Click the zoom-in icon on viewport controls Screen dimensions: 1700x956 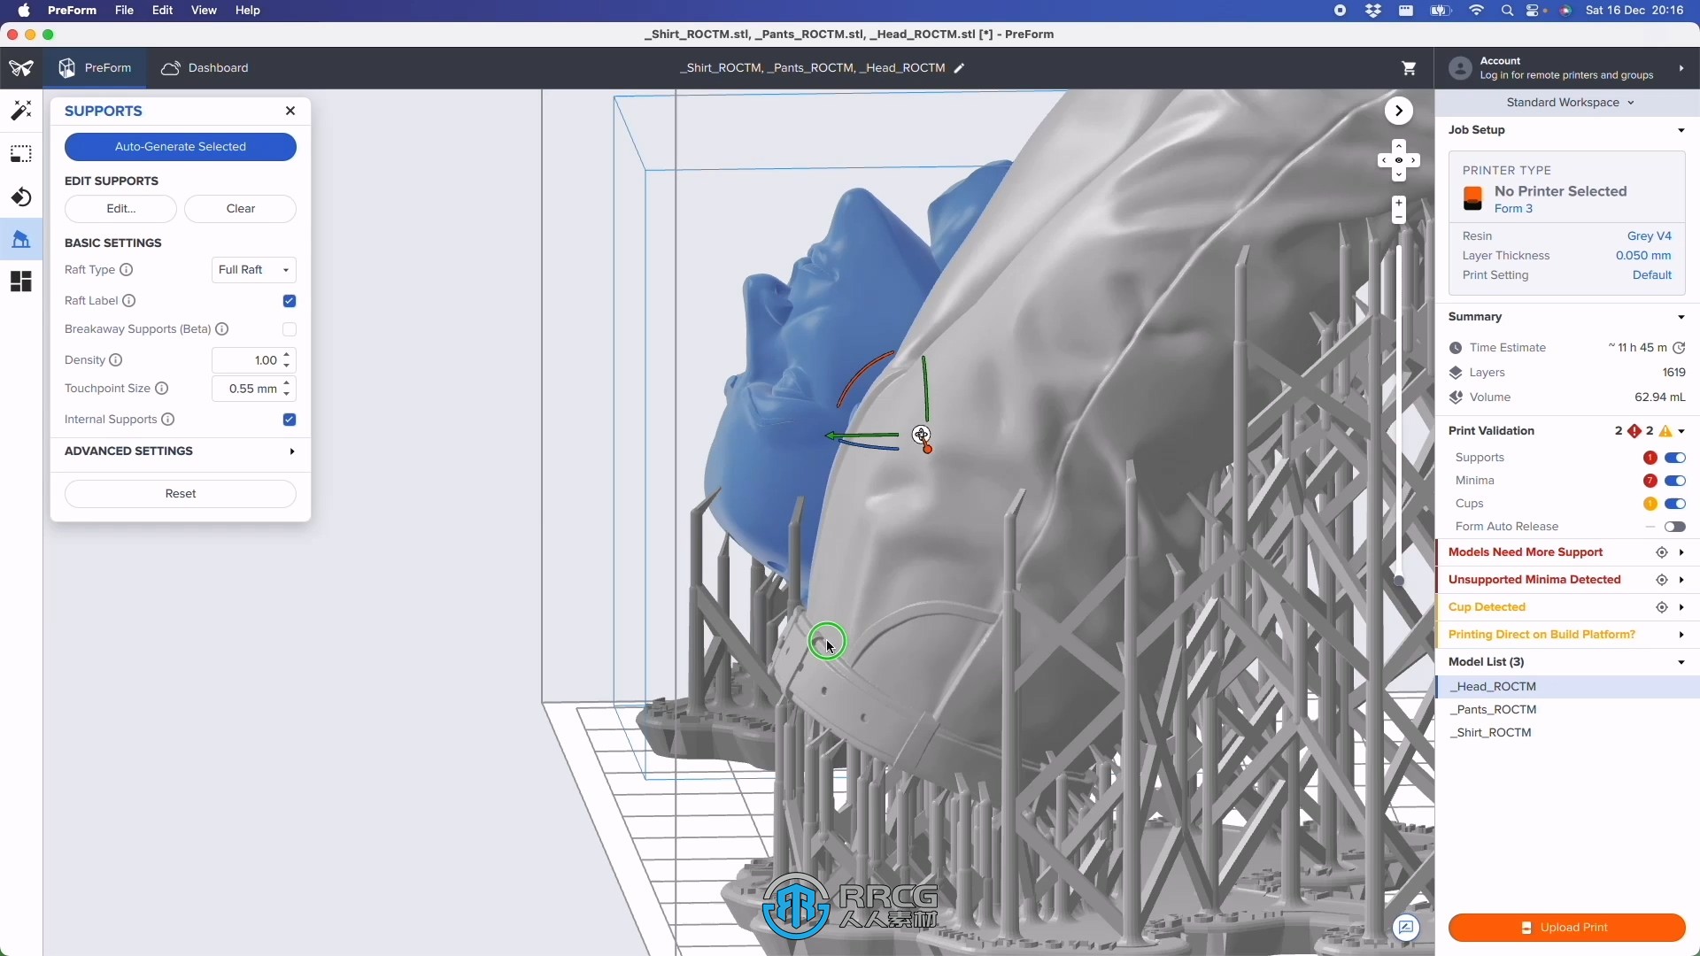coord(1399,205)
